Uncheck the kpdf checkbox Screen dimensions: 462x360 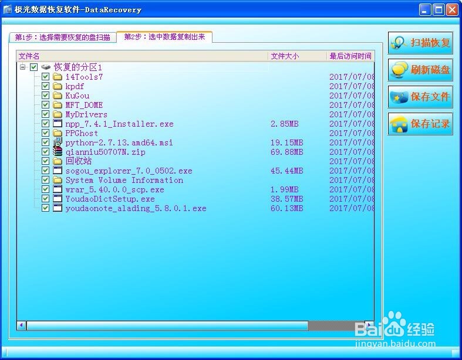[x=45, y=86]
